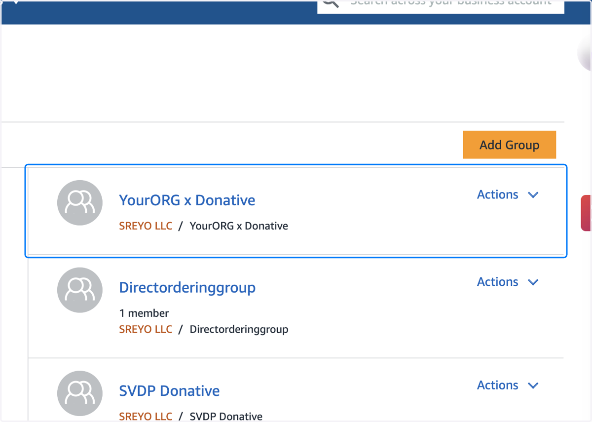Click SREYO LLC breadcrumb under YourORG x Donative
Image resolution: width=592 pixels, height=422 pixels.
point(146,226)
